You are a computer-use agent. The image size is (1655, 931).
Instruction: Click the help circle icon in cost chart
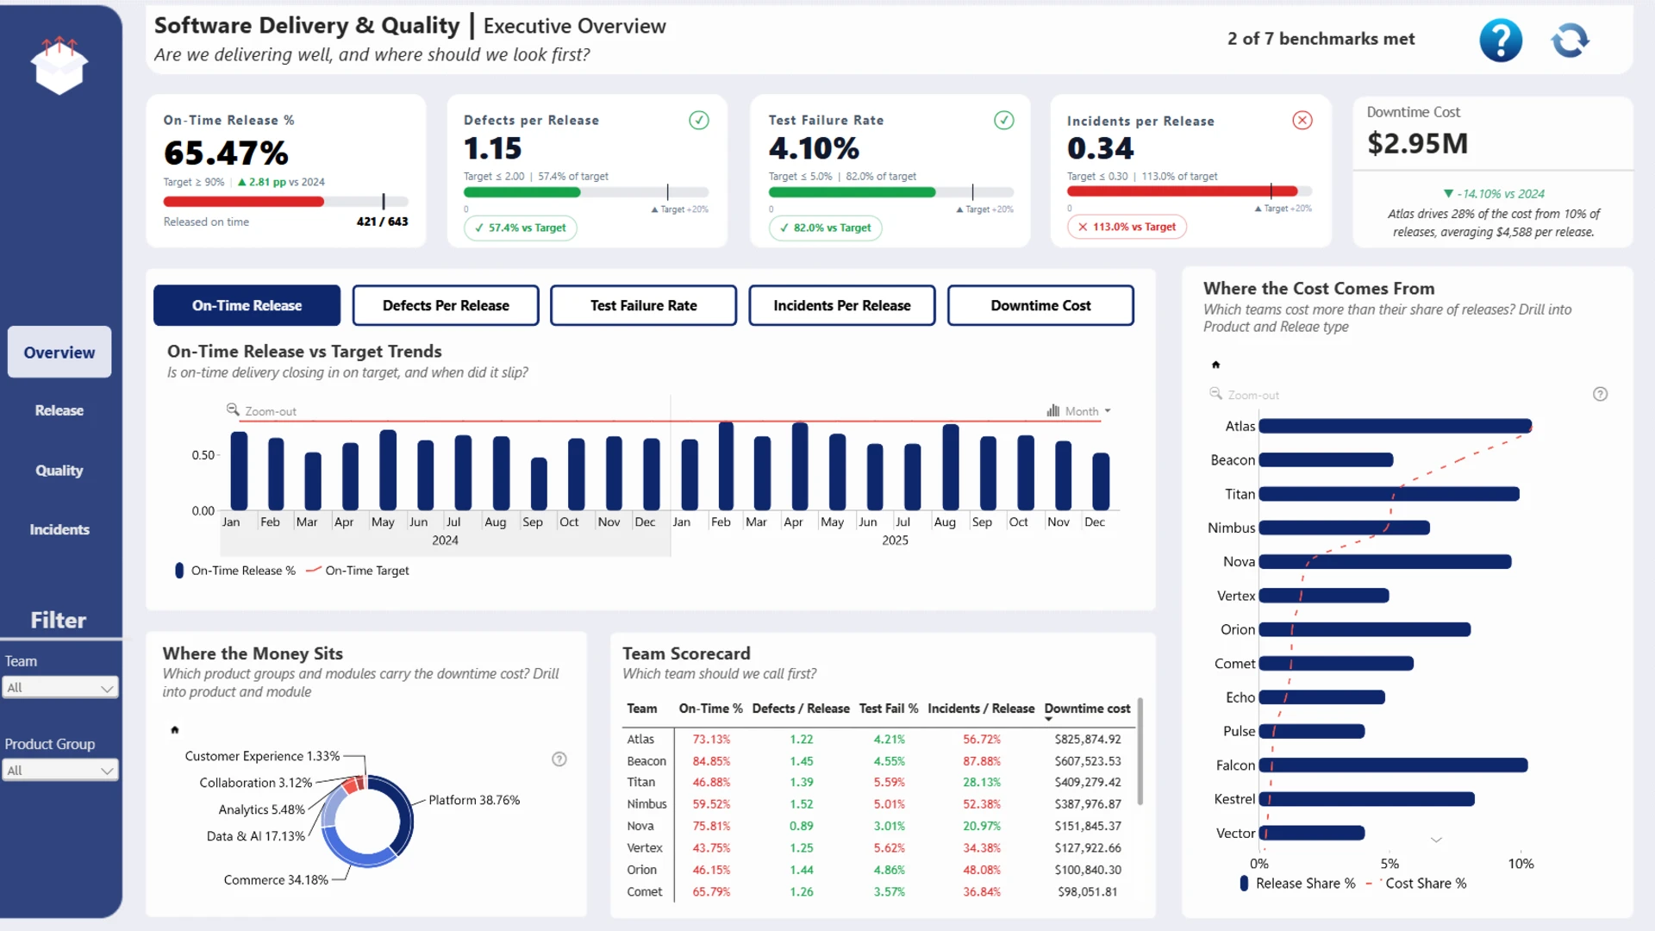(x=1600, y=394)
